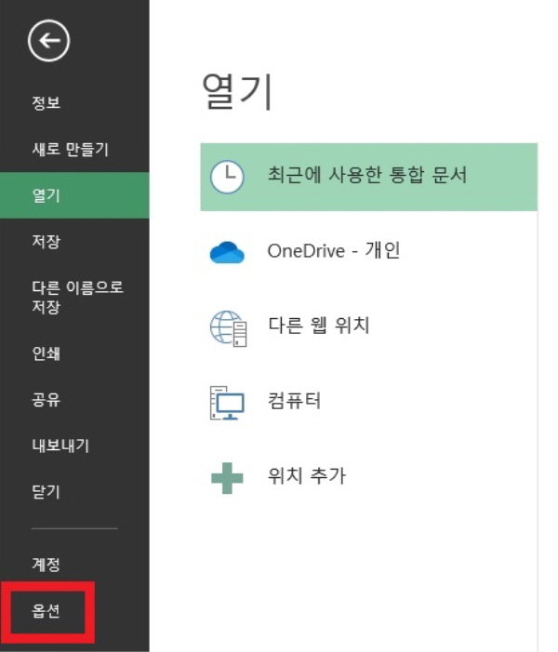Choose 저장 in the backstage menu
This screenshot has width=558, height=652.
tap(46, 241)
